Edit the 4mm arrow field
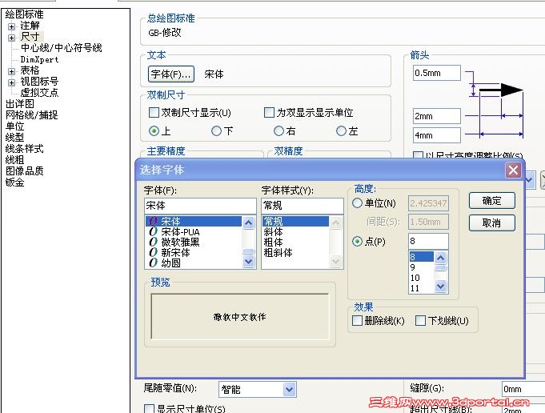The width and height of the screenshot is (545, 413). point(437,135)
